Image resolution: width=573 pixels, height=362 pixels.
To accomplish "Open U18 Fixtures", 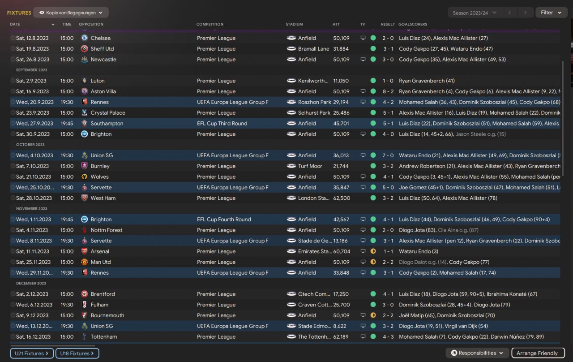I will [x=77, y=353].
